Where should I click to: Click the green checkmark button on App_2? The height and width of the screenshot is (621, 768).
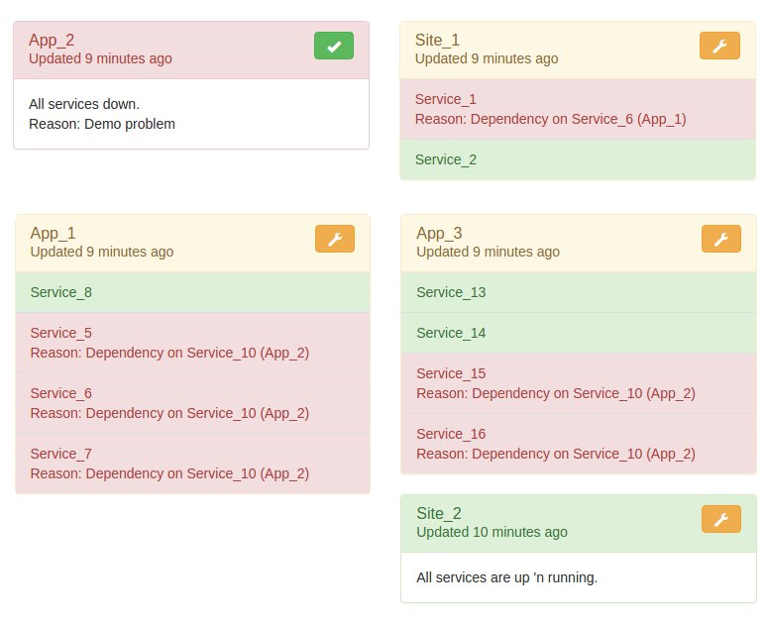point(334,46)
